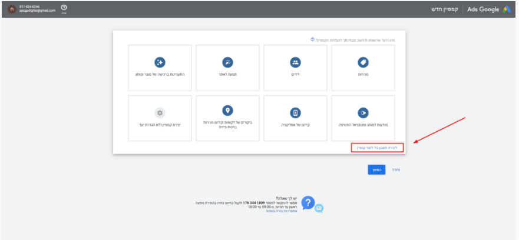Viewport: 519px width, 240px height.
Task: Click the account email ppcgodigital@gmail.com
Action: click(x=37, y=11)
